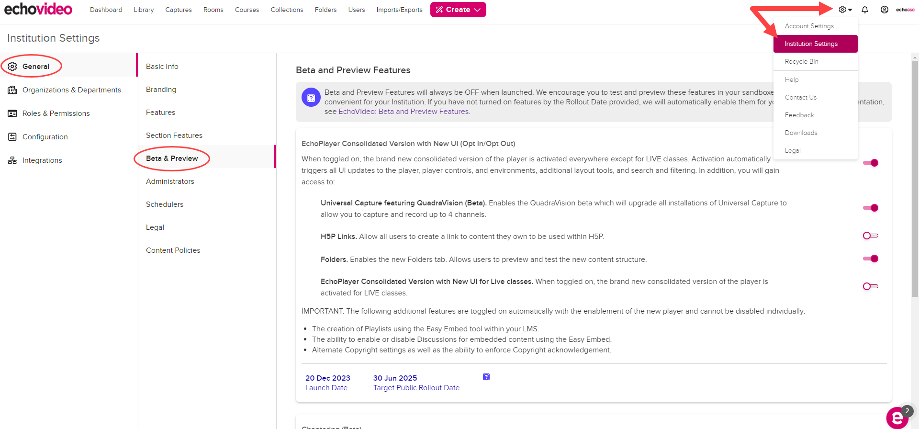Open Recycle Bin from menu

(x=816, y=61)
